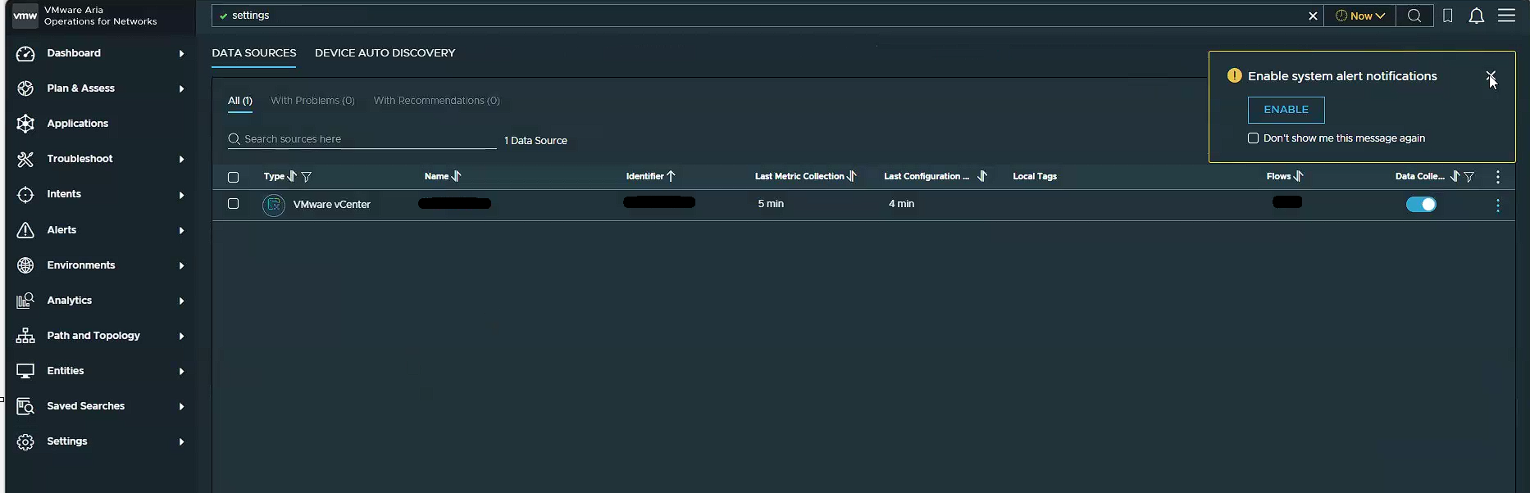Viewport: 1530px width, 493px height.
Task: Expand the Saved Searches submenu arrow
Action: (181, 407)
